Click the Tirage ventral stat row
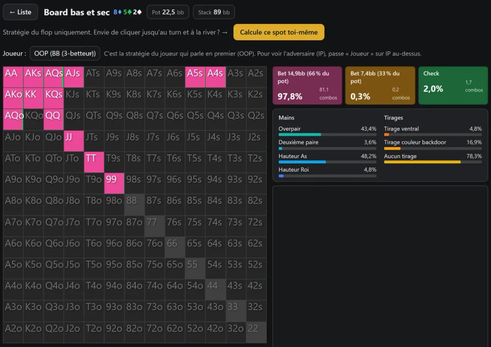The width and height of the screenshot is (491, 347). (x=433, y=131)
